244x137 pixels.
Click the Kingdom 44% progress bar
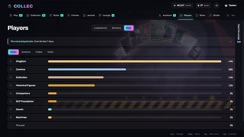click(135, 61)
